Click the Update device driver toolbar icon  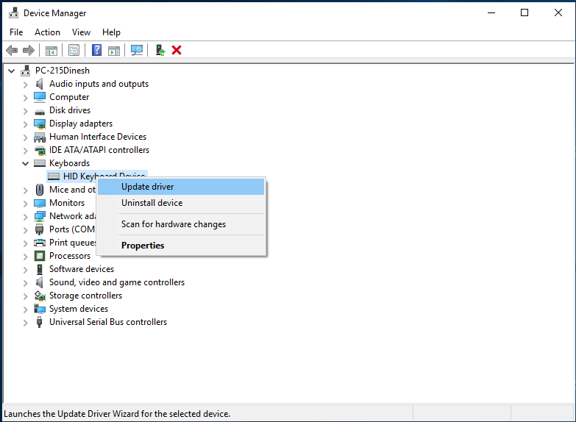click(x=160, y=50)
